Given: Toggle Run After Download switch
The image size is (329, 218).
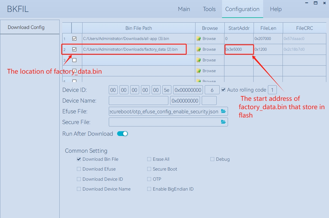Looking at the screenshot, I should click(x=122, y=134).
